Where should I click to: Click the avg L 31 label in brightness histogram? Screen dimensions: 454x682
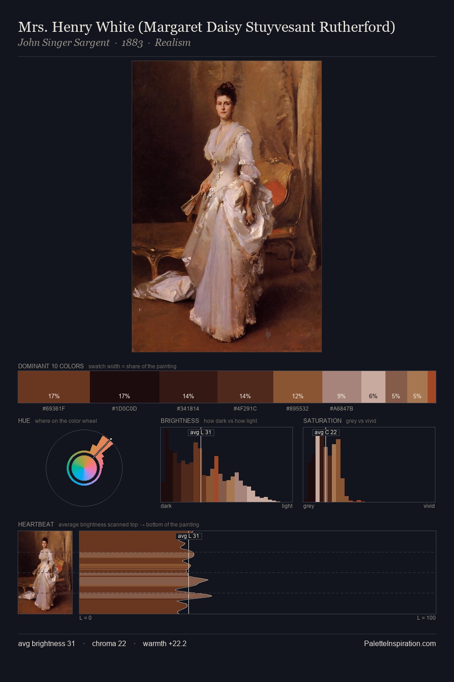201,432
